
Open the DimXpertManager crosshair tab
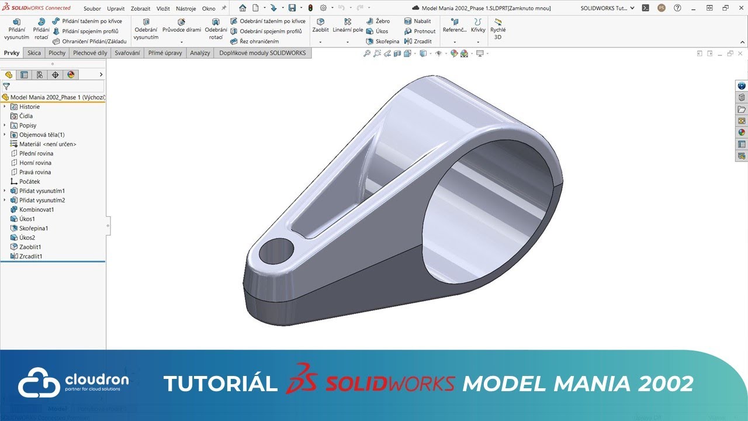56,75
